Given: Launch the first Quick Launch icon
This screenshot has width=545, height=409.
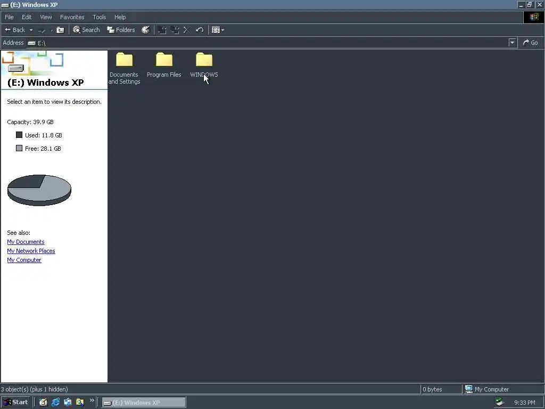Looking at the screenshot, I should point(43,403).
